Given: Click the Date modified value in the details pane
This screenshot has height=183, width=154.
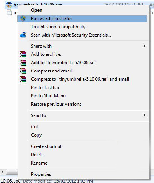Looking at the screenshot, I should tap(74, 181).
